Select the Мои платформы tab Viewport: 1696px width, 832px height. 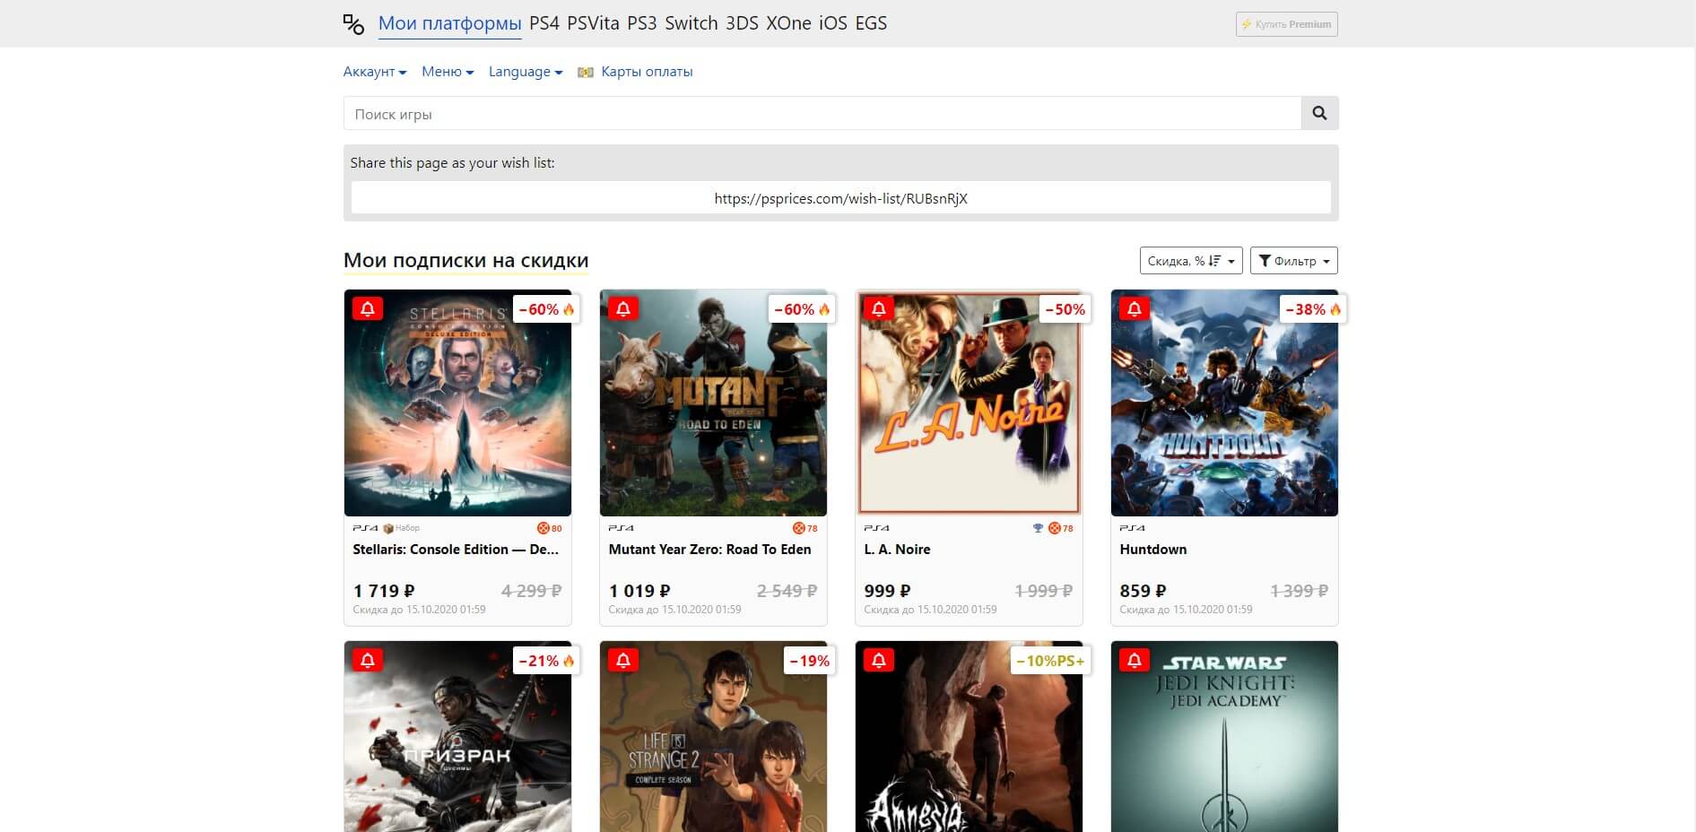coord(450,23)
